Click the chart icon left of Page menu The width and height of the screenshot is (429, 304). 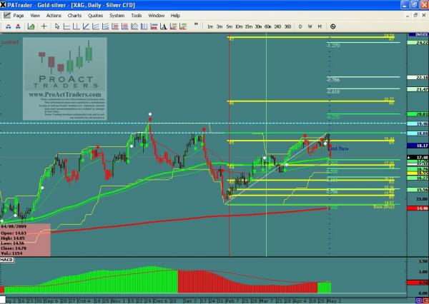click(x=6, y=14)
